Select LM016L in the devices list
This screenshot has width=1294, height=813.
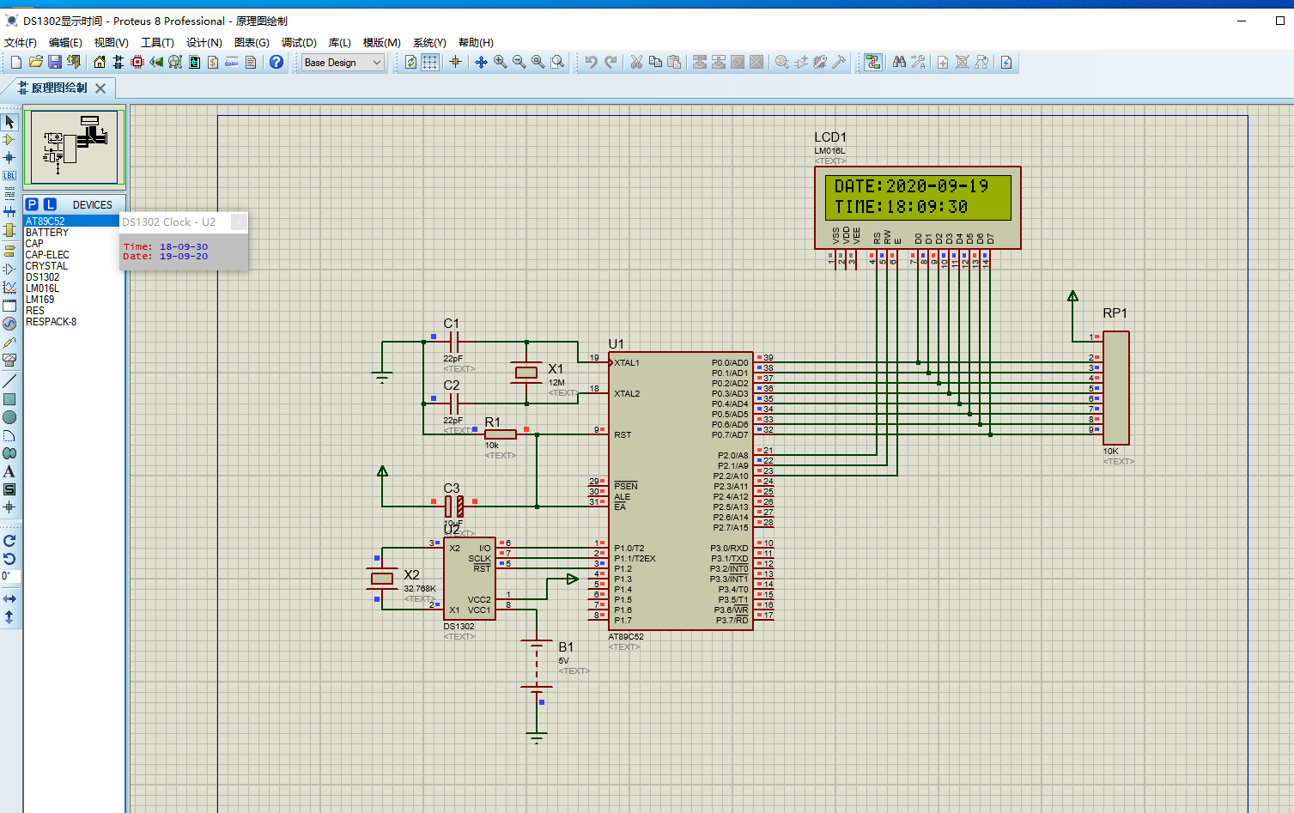point(42,288)
